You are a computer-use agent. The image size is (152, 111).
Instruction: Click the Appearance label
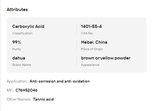pos(90,65)
